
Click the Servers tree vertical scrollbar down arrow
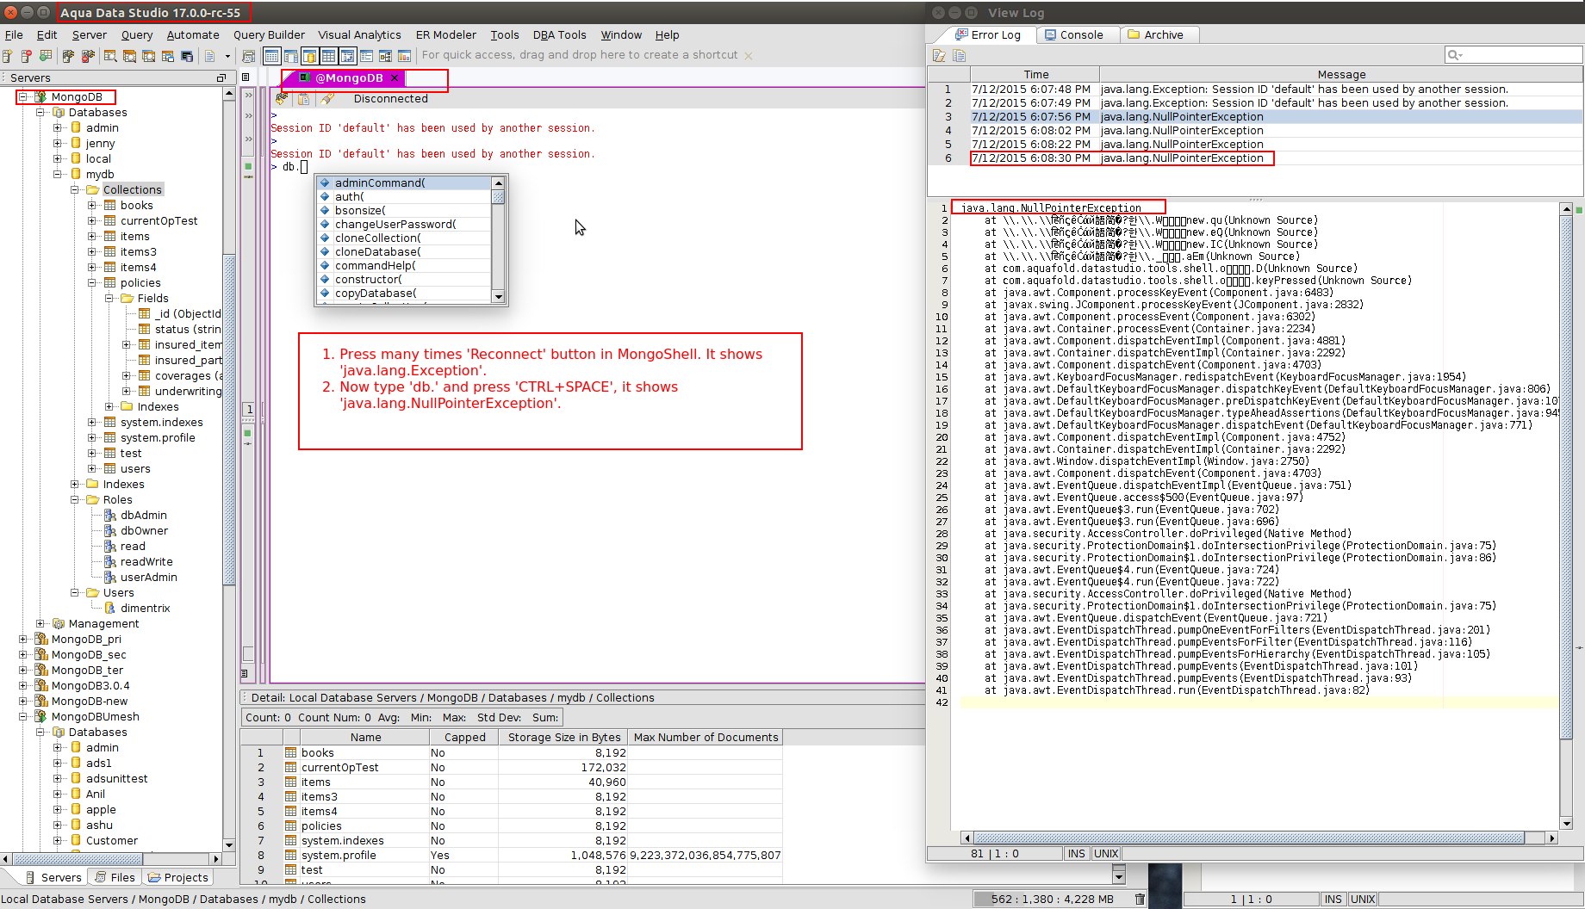[229, 845]
